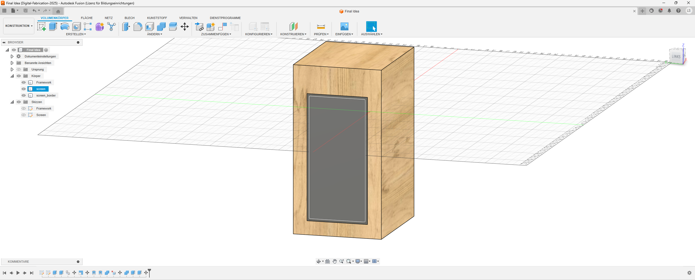
Task: Select the Pan hand tool in the navigation bar
Action: pyautogui.click(x=335, y=261)
